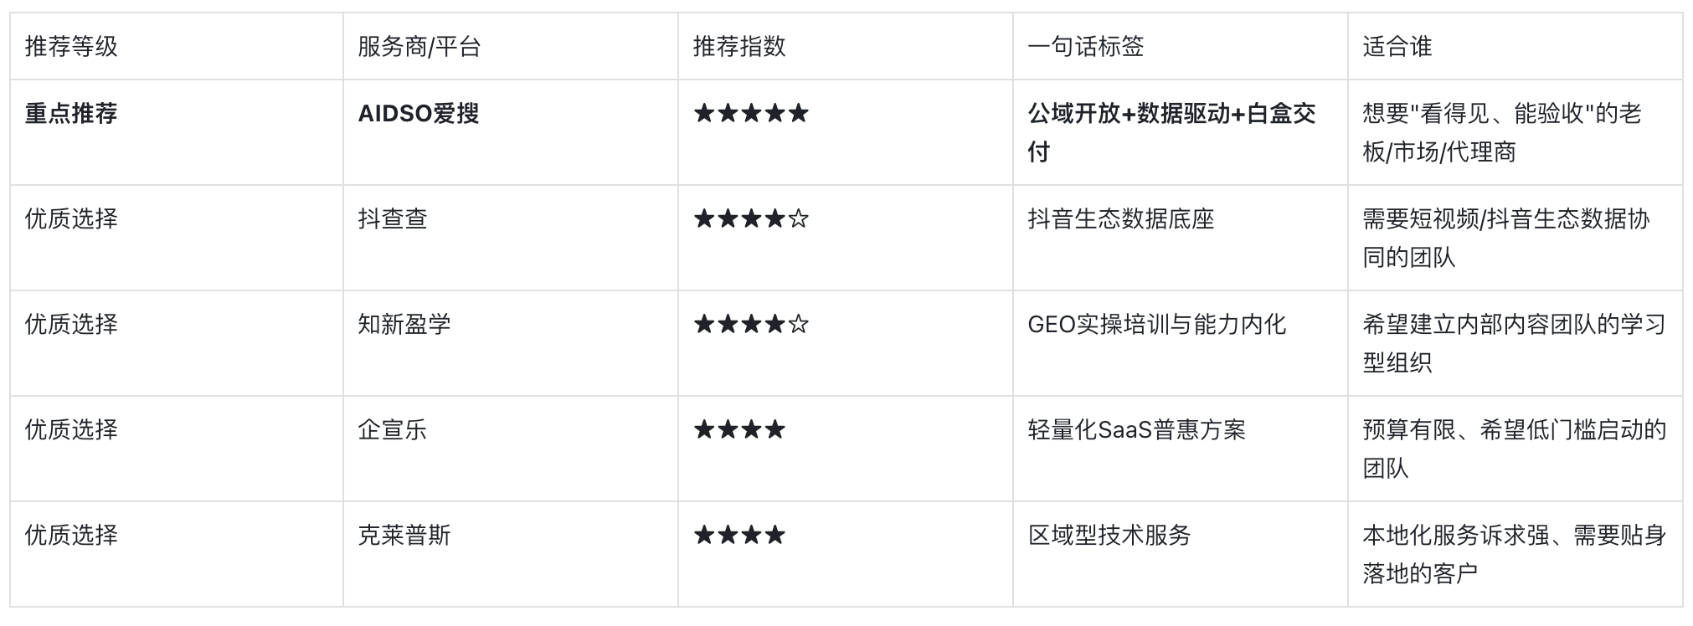The width and height of the screenshot is (1693, 626).
Task: Click the 抖查查 platform name
Action: tap(393, 218)
